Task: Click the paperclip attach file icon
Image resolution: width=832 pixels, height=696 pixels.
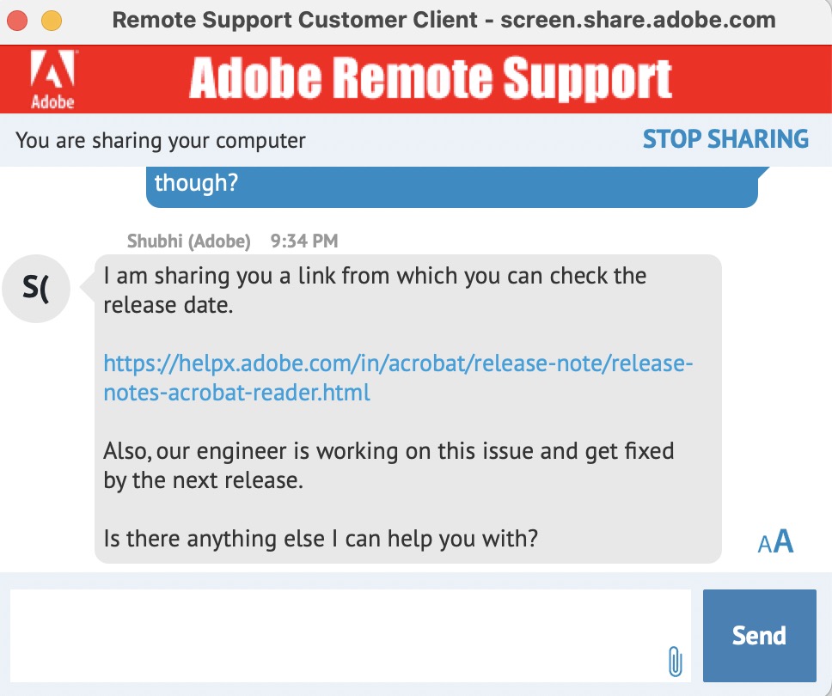Action: click(x=675, y=661)
